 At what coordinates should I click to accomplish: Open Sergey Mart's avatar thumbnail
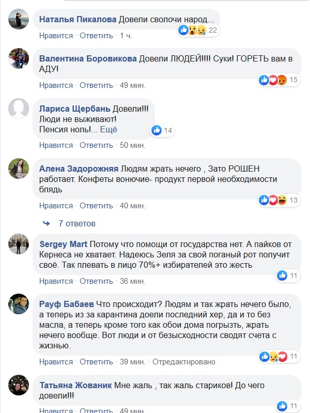click(x=18, y=244)
